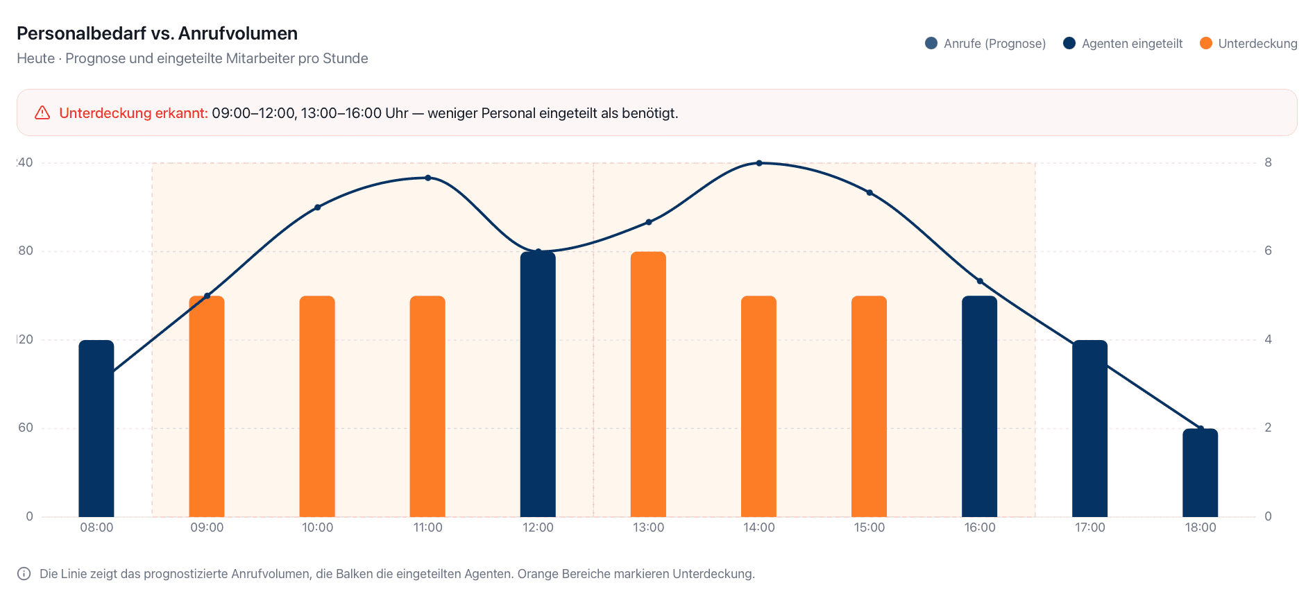Select the orange bar at 10:00
This screenshot has height=601, width=1315.
[x=317, y=406]
